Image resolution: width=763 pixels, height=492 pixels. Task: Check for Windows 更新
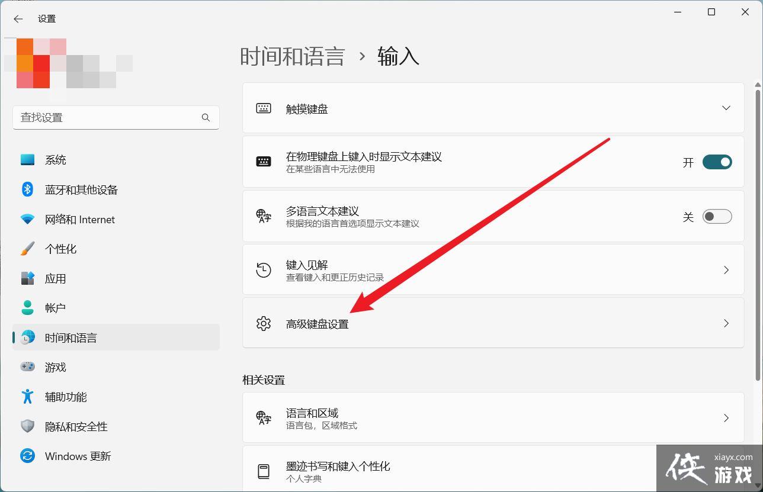tap(78, 456)
